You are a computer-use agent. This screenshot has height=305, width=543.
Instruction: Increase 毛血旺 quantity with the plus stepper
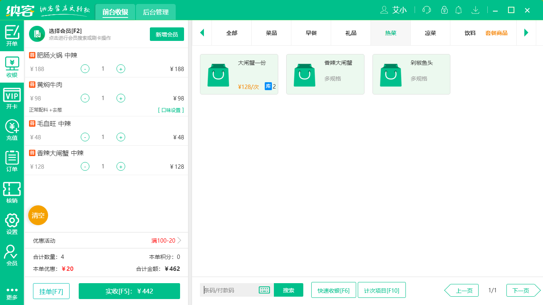click(x=120, y=137)
